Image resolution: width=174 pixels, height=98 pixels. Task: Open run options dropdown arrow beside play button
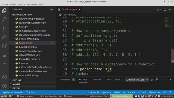[161, 10]
